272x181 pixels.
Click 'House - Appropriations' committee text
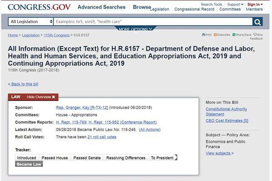(x=77, y=115)
